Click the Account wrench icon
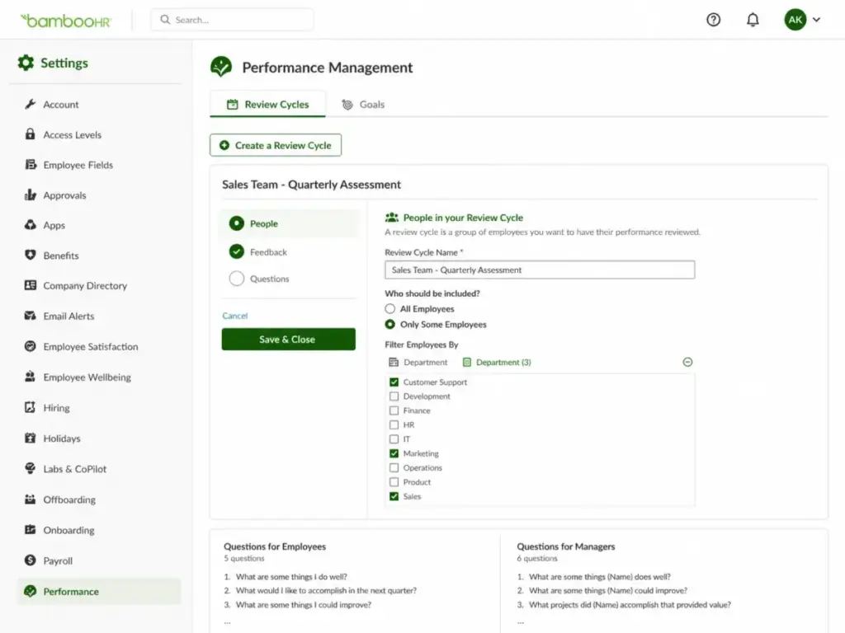Screen dimensions: 845x633 coord(31,104)
